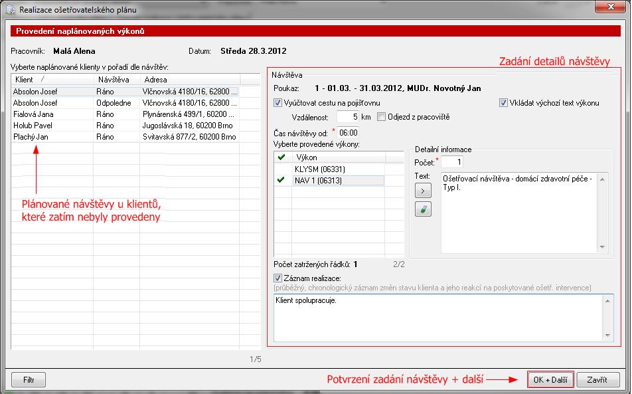This screenshot has width=632, height=394.
Task: Click down arrow of Záznam realizace scrollbar
Action: (x=607, y=336)
